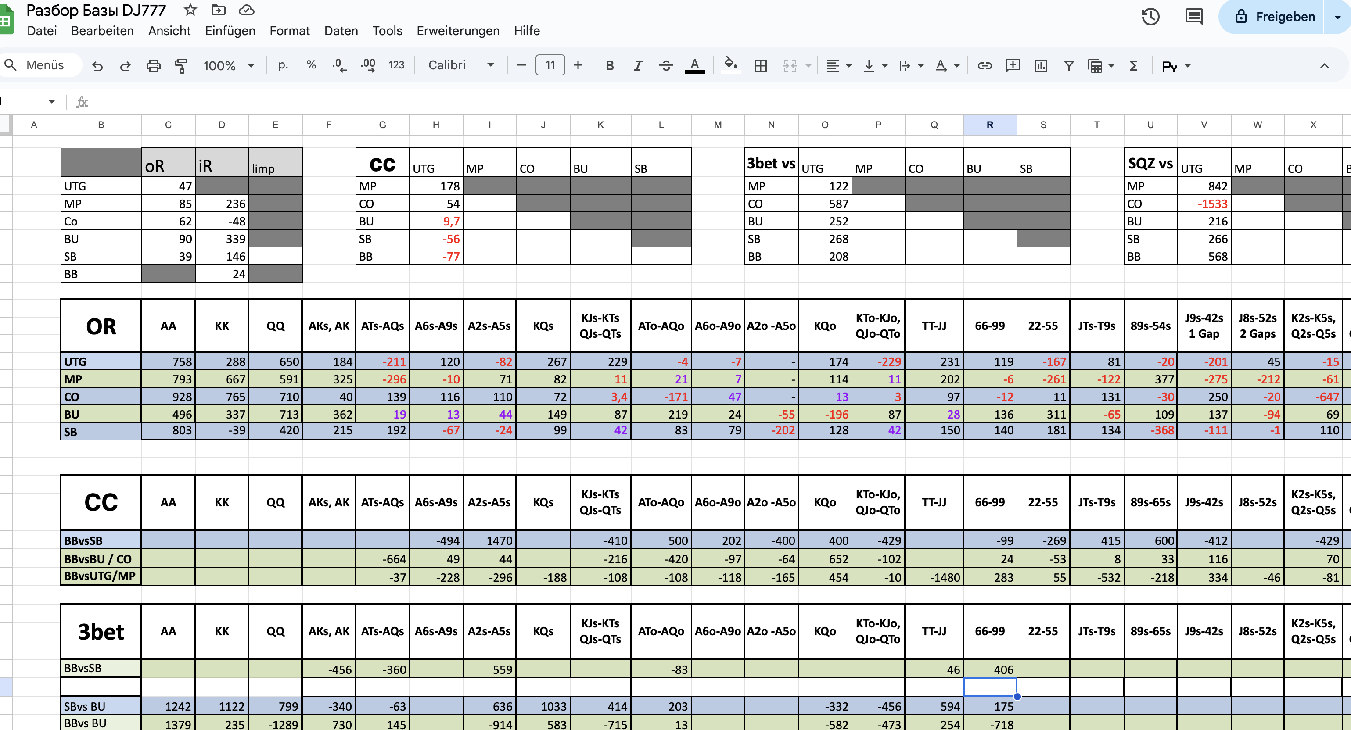Open the Ansicht menu
This screenshot has height=730, width=1351.
pyautogui.click(x=169, y=31)
